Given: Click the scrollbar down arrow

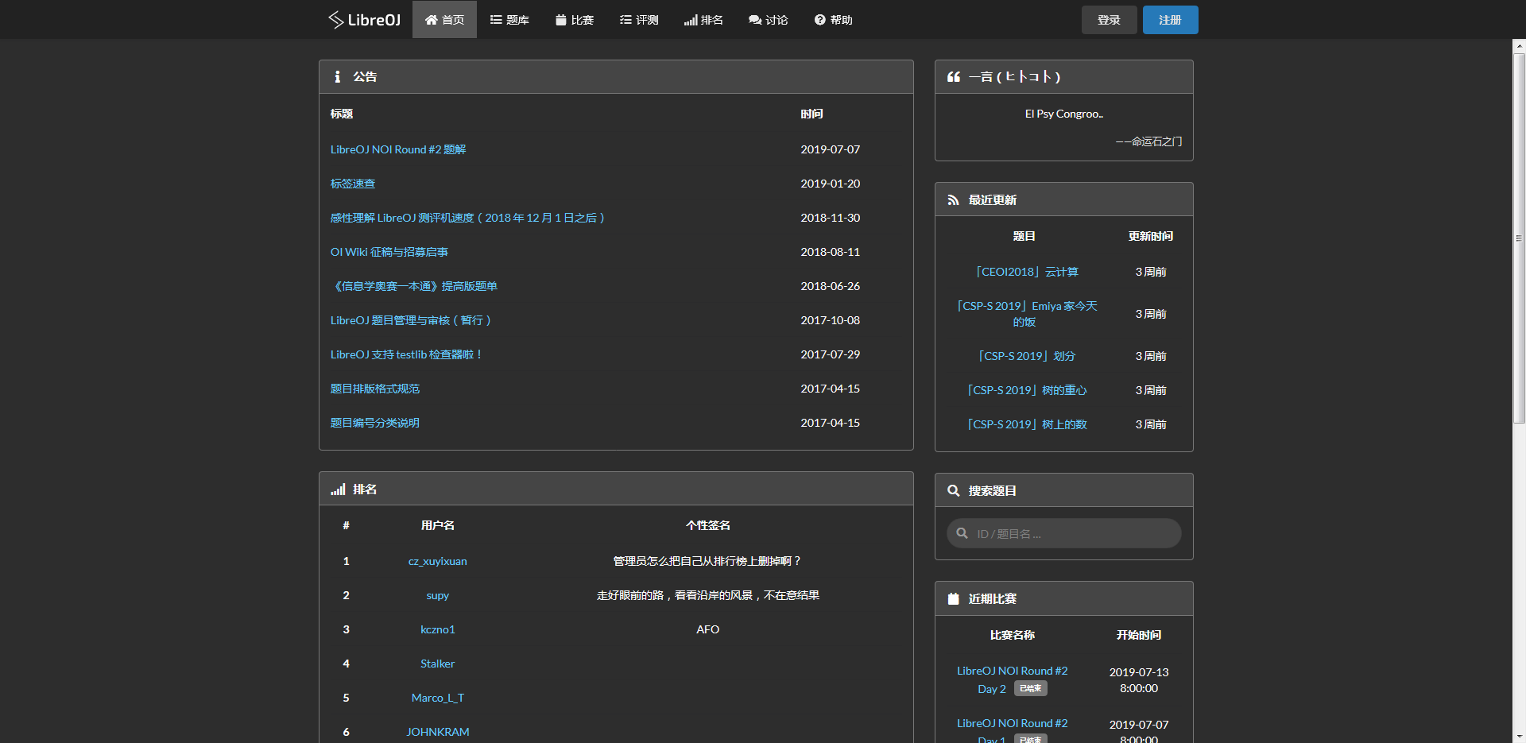Looking at the screenshot, I should point(1519,736).
